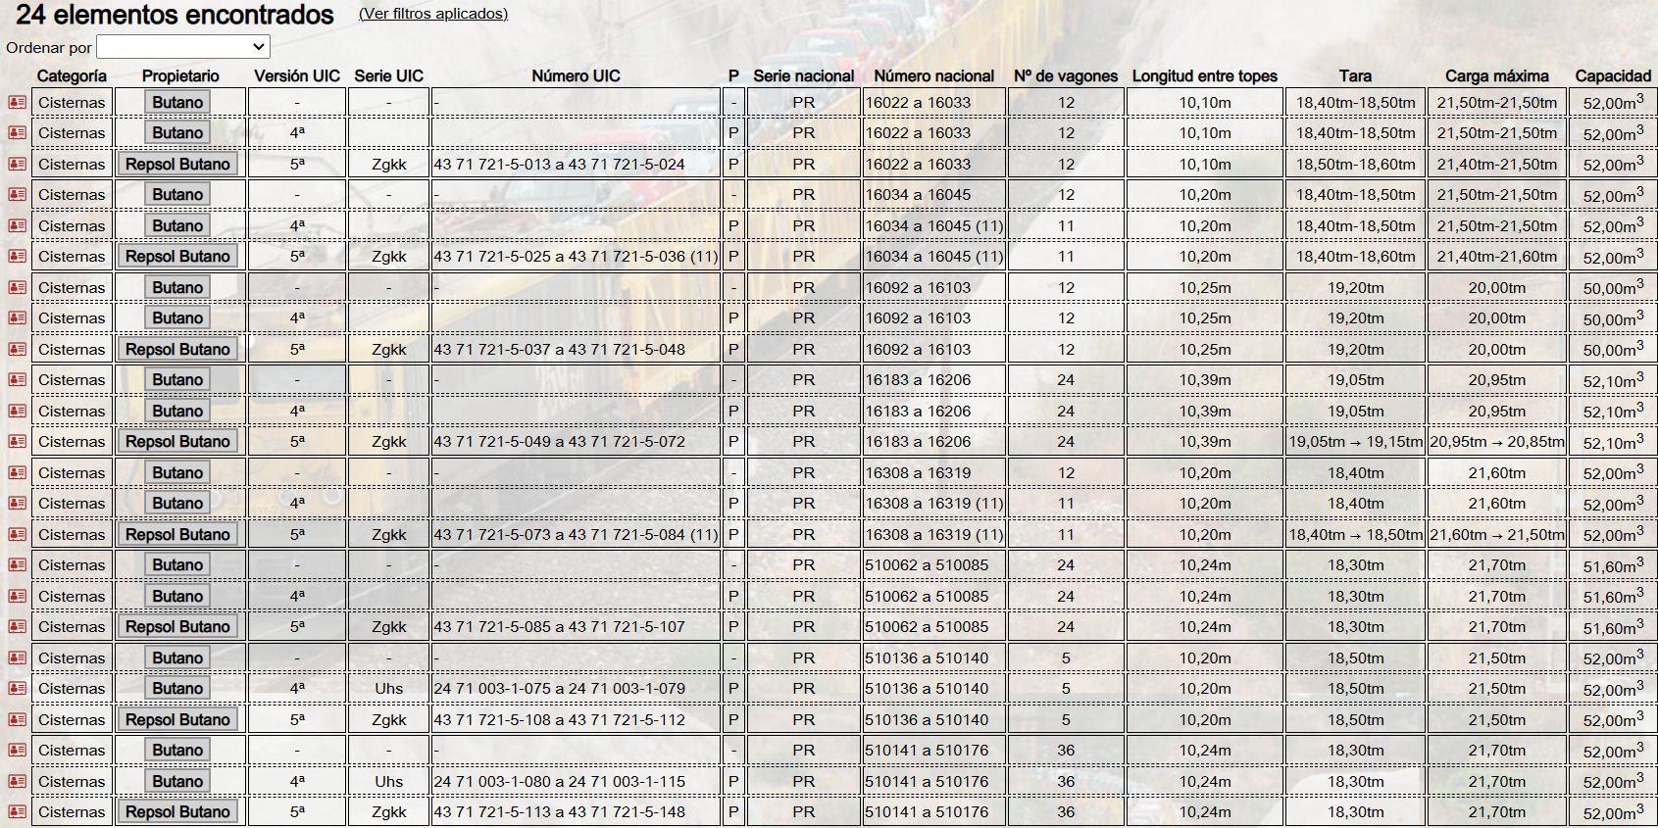Viewport: 1658px width, 828px height.
Task: Click the Longitud entre topes column header
Action: (x=1205, y=75)
